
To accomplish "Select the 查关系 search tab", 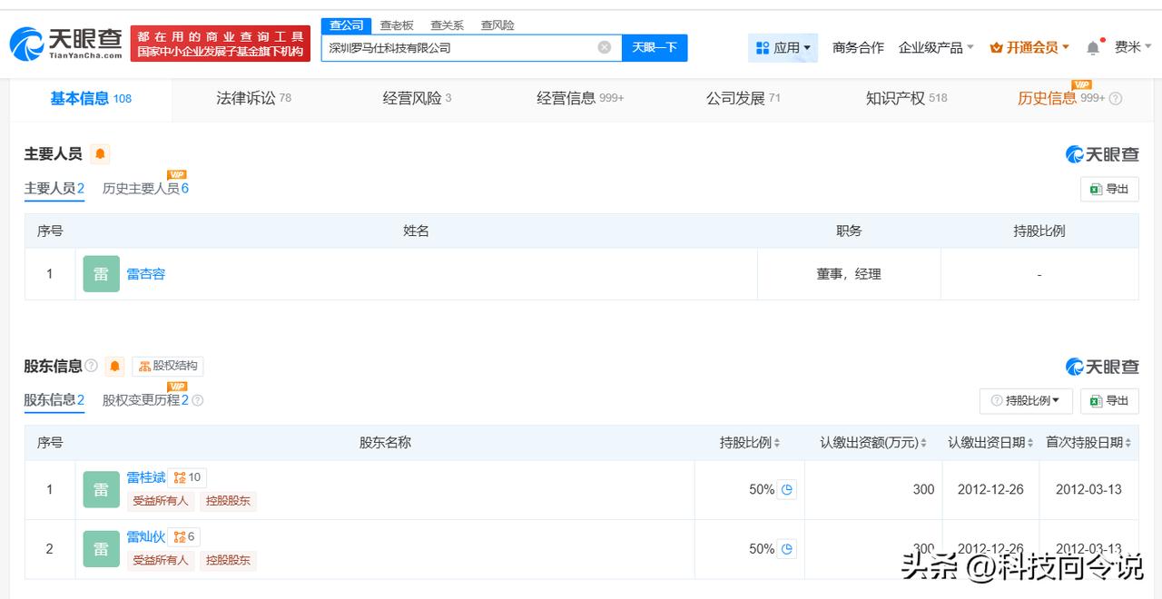I will 447,25.
